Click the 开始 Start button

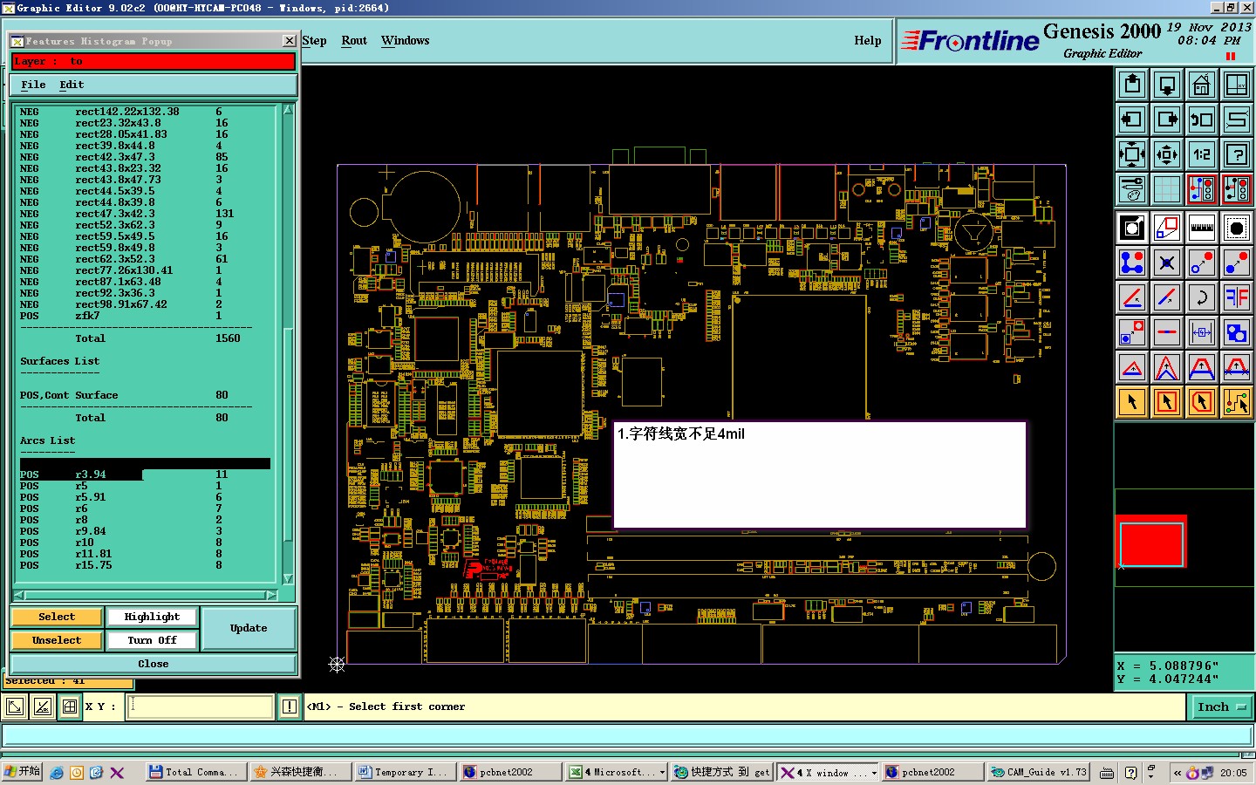coord(22,772)
